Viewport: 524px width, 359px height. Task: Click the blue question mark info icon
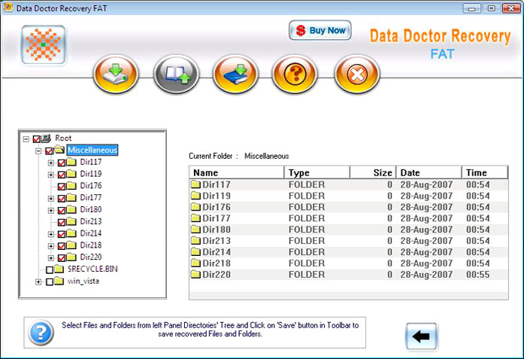[x=41, y=333]
